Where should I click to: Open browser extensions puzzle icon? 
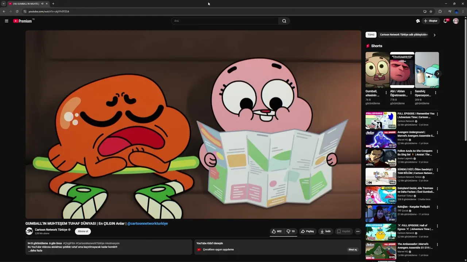click(440, 11)
